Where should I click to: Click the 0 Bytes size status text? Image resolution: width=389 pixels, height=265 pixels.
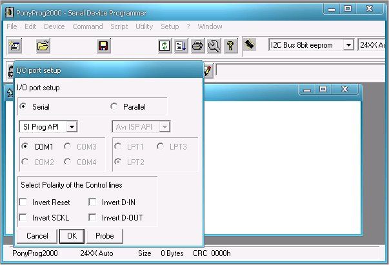pyautogui.click(x=172, y=253)
